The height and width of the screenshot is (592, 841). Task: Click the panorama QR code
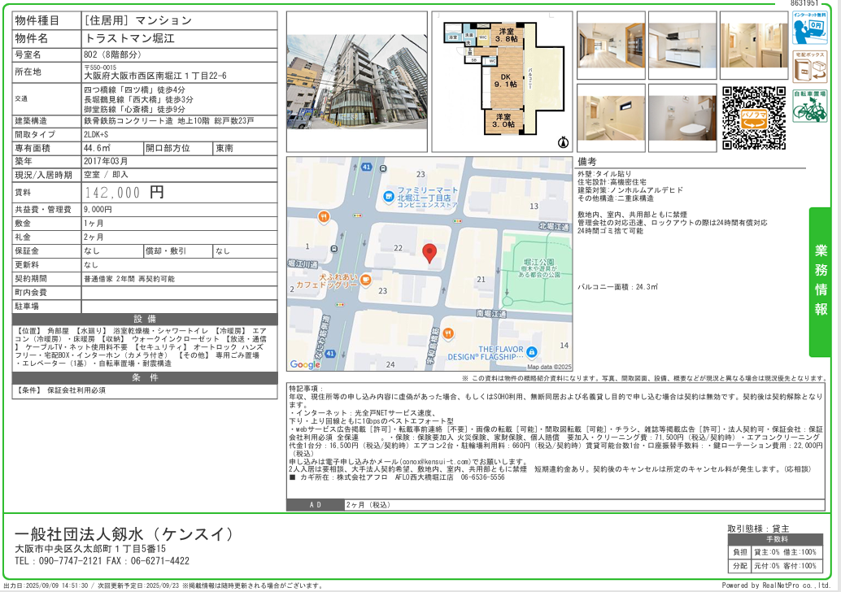click(x=754, y=118)
